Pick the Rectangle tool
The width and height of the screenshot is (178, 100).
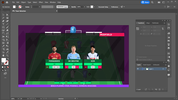tap(3, 27)
